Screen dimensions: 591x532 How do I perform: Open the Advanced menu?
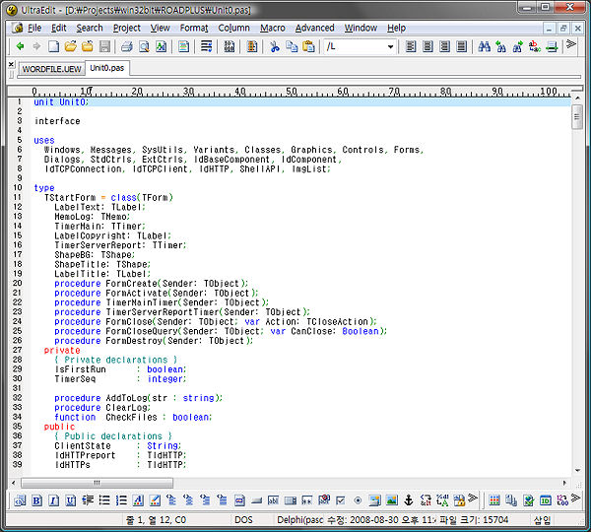(x=315, y=28)
